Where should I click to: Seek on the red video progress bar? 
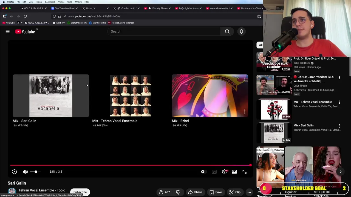[x=131, y=165]
